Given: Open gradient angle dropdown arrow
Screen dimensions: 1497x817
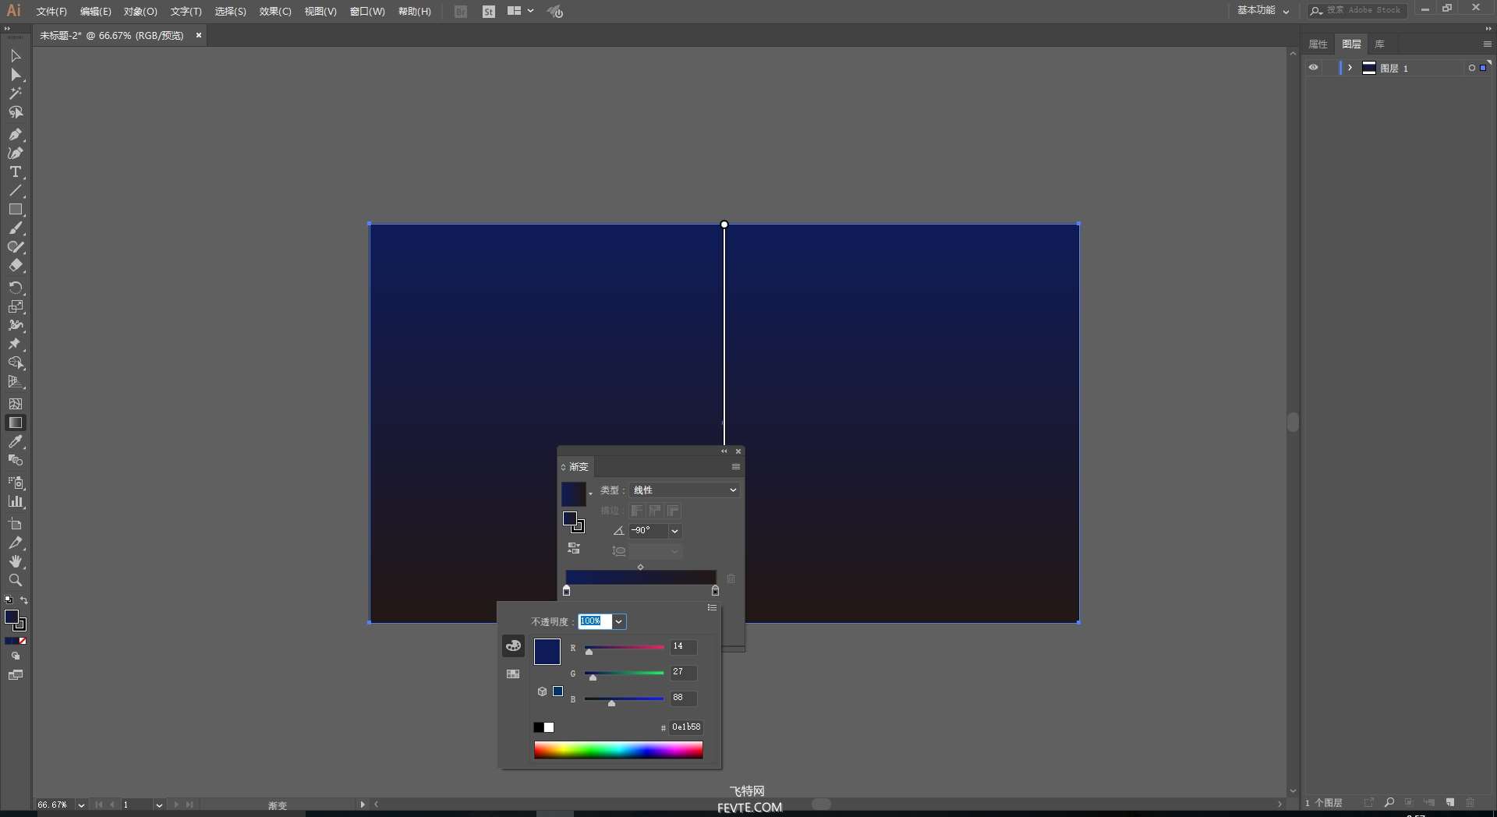Looking at the screenshot, I should pyautogui.click(x=675, y=531).
